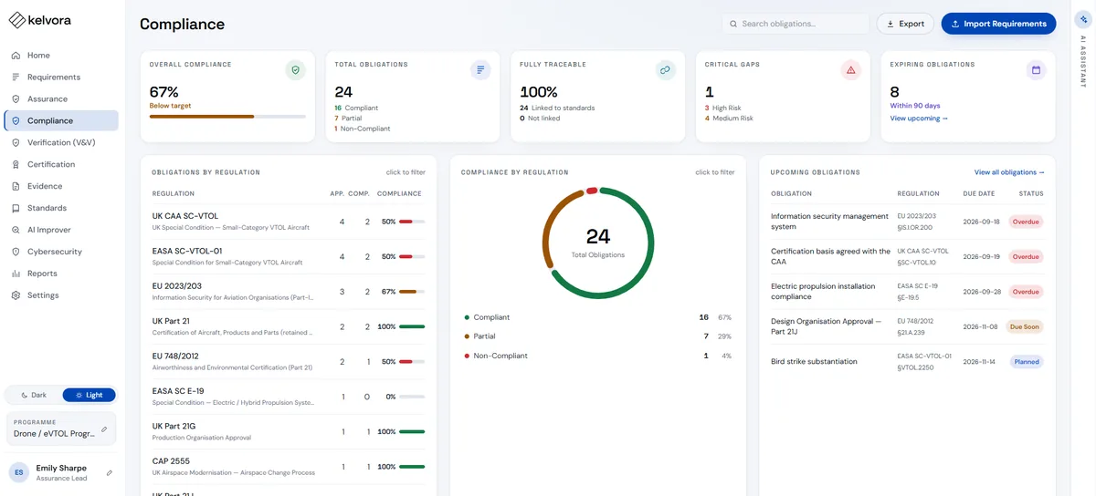Click Total Obligations list icon
Viewport: 1096px width, 496px height.
(480, 69)
